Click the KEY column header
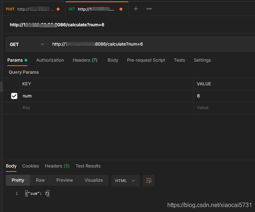The height and width of the screenshot is (212, 255). pos(27,84)
